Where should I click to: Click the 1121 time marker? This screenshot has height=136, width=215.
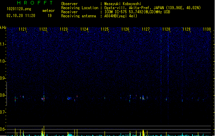(x=23, y=29)
